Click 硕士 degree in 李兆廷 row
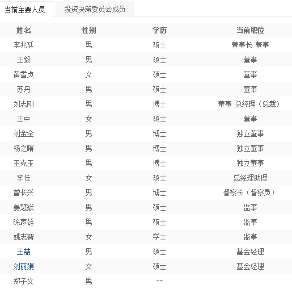Viewport: 292px width, 289px height. pos(159,45)
